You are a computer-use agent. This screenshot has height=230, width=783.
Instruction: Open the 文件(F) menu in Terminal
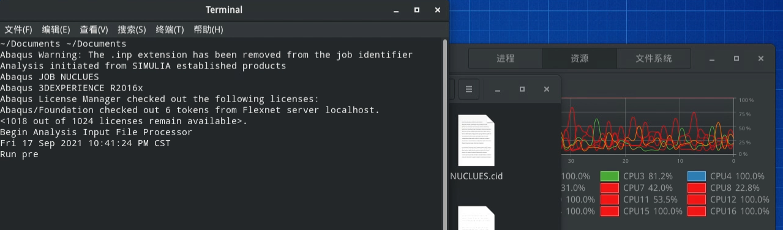tap(18, 29)
